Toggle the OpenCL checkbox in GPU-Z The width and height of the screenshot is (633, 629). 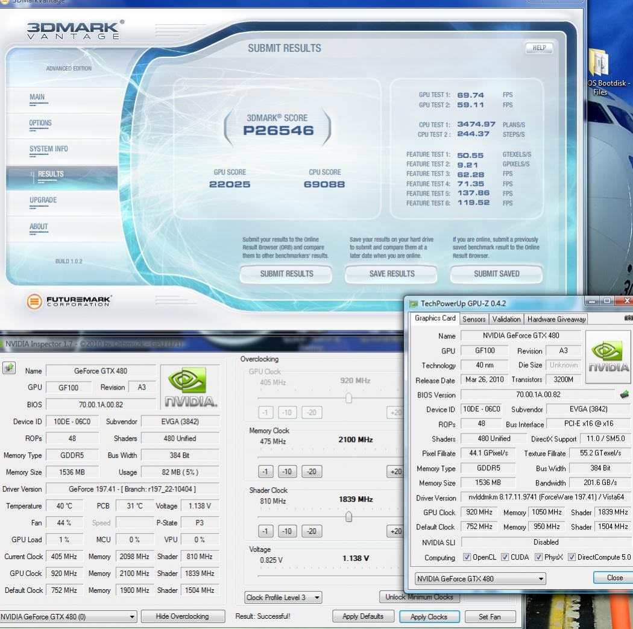tap(467, 557)
